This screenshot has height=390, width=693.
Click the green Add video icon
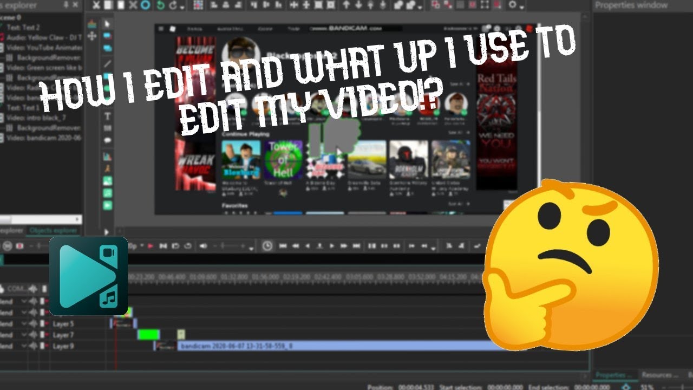pos(107,205)
